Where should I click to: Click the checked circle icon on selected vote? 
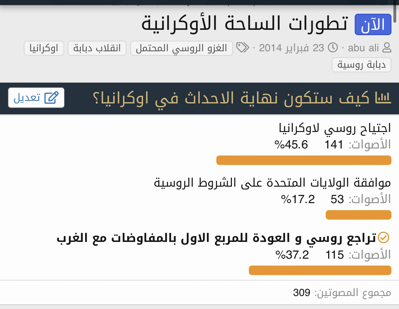(x=383, y=238)
